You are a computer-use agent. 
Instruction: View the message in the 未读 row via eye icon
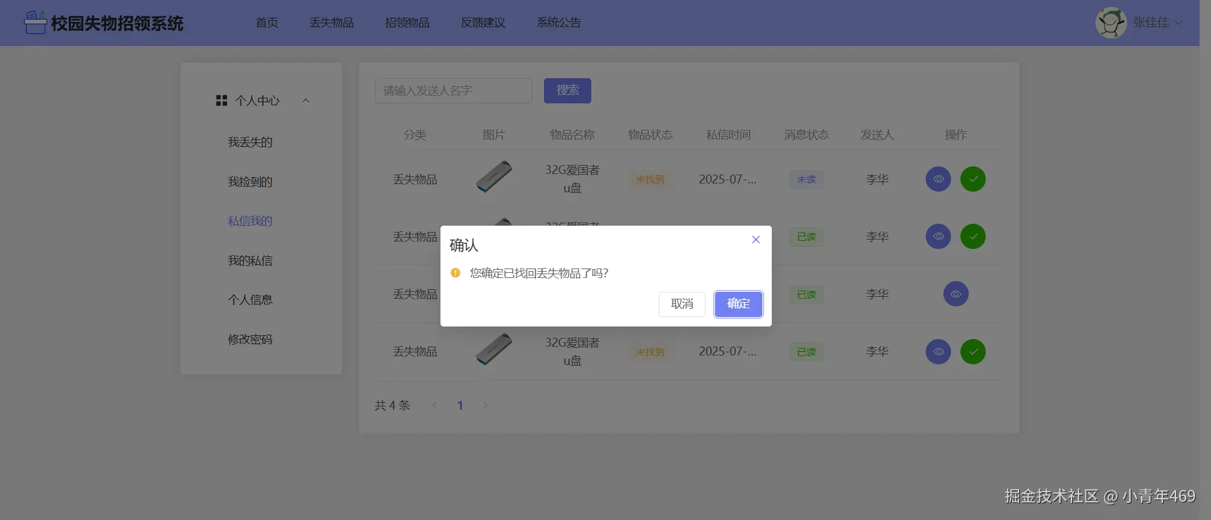pyautogui.click(x=938, y=179)
